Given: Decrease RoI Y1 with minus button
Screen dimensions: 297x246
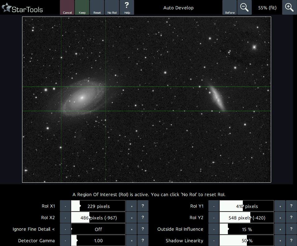Looking at the screenshot, I should pos(214,206).
